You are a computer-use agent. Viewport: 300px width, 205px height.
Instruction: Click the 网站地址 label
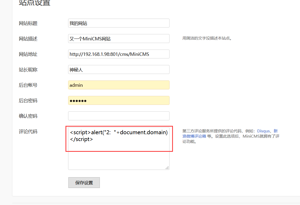[28, 54]
